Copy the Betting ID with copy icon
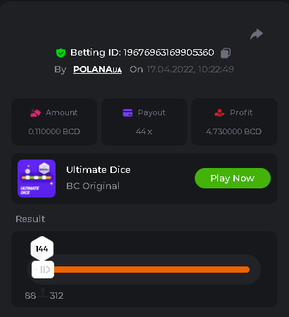Image resolution: width=289 pixels, height=317 pixels. (x=226, y=53)
